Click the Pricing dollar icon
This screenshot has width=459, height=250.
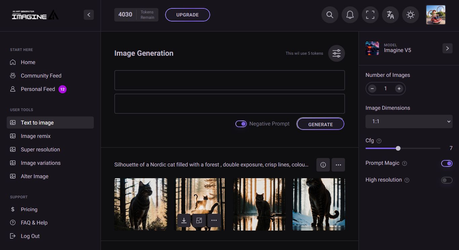13,209
